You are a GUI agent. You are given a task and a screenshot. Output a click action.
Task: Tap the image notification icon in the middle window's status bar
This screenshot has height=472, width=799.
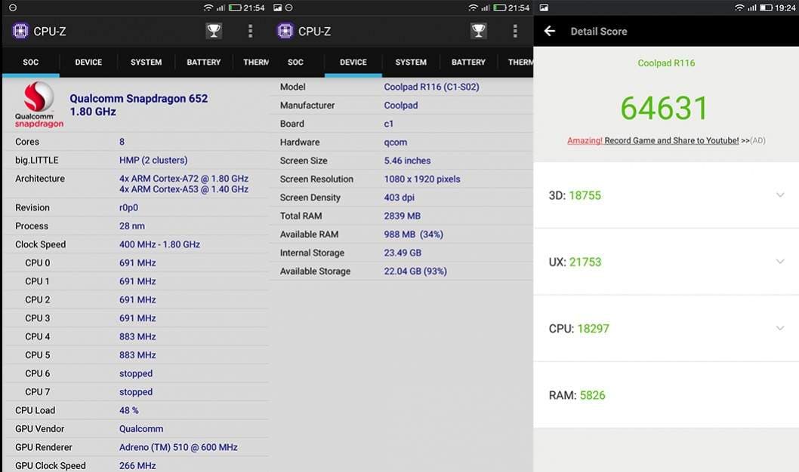pyautogui.click(x=277, y=8)
